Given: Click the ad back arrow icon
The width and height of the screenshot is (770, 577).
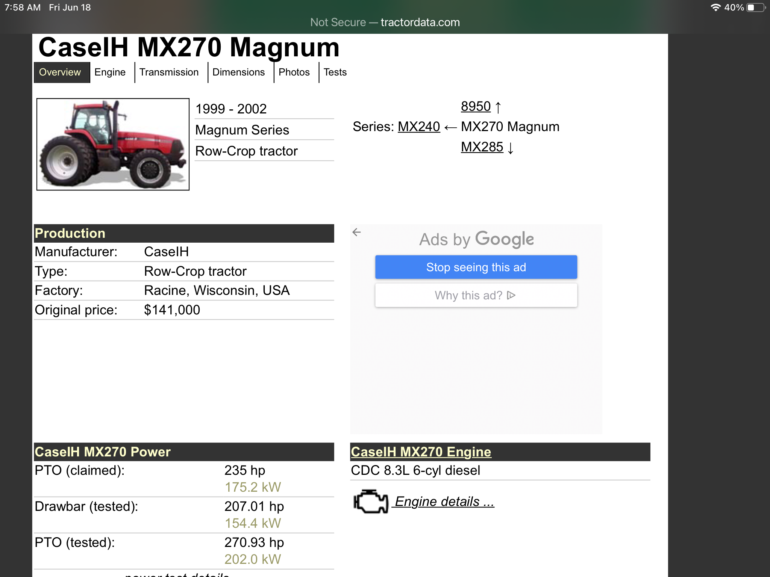Looking at the screenshot, I should (x=357, y=232).
